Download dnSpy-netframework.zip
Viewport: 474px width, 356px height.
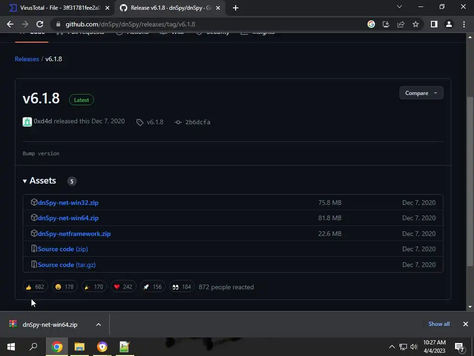(x=74, y=234)
